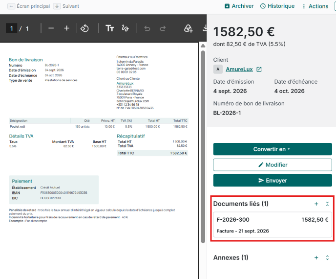This screenshot has width=336, height=279.
Task: Select the add shapes tool
Action: (x=189, y=28)
